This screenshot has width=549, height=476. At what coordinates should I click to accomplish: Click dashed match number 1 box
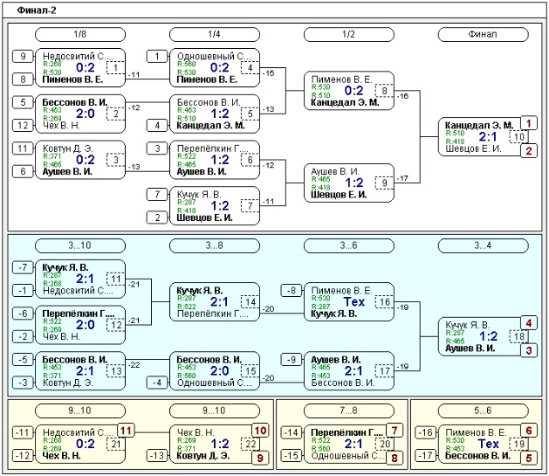116,67
